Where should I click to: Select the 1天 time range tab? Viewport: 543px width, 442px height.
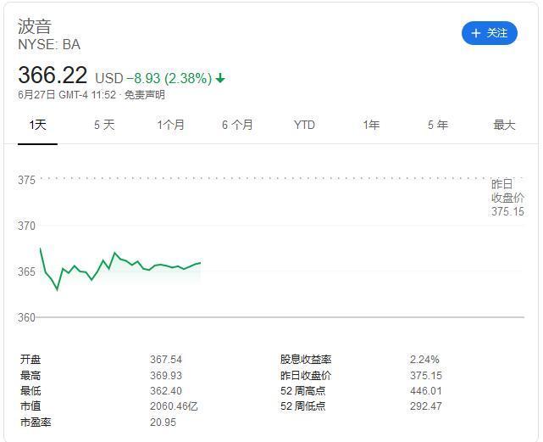tap(37, 125)
